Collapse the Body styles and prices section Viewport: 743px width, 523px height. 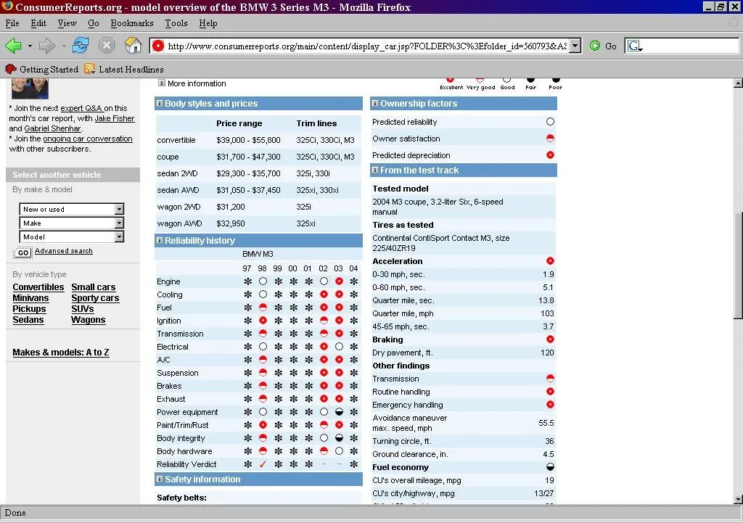tap(160, 104)
